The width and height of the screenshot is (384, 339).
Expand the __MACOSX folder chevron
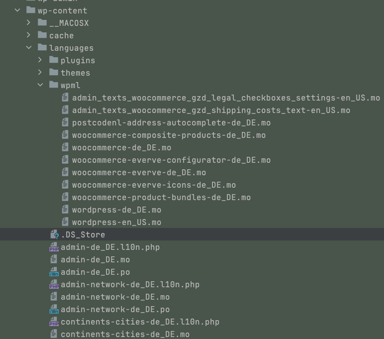(x=29, y=22)
